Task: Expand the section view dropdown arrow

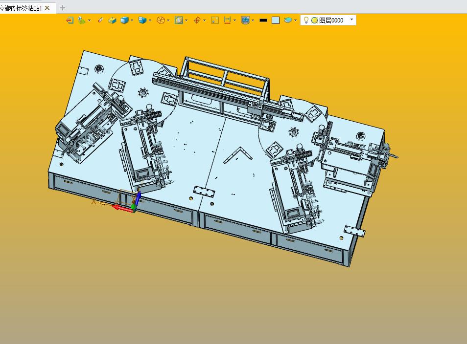Action: (x=187, y=20)
